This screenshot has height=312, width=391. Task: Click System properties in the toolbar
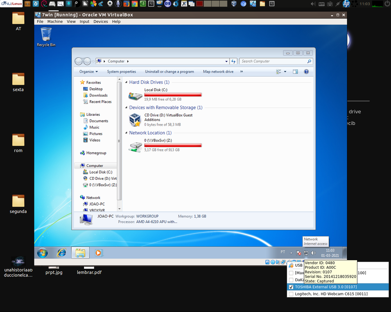tap(122, 72)
